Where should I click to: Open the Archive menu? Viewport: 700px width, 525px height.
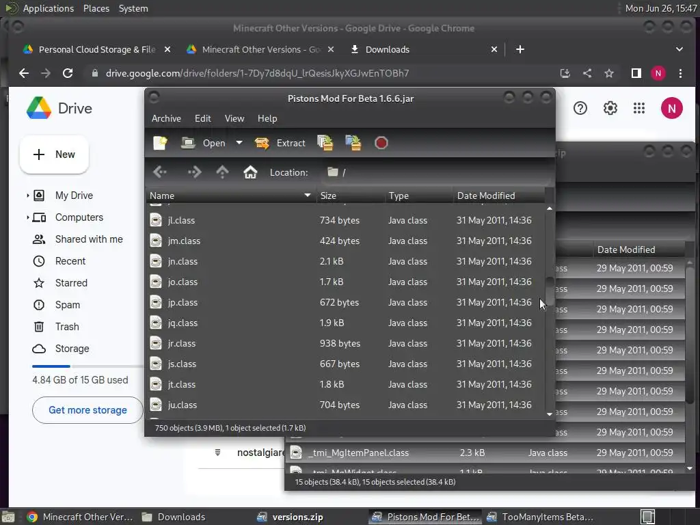166,118
